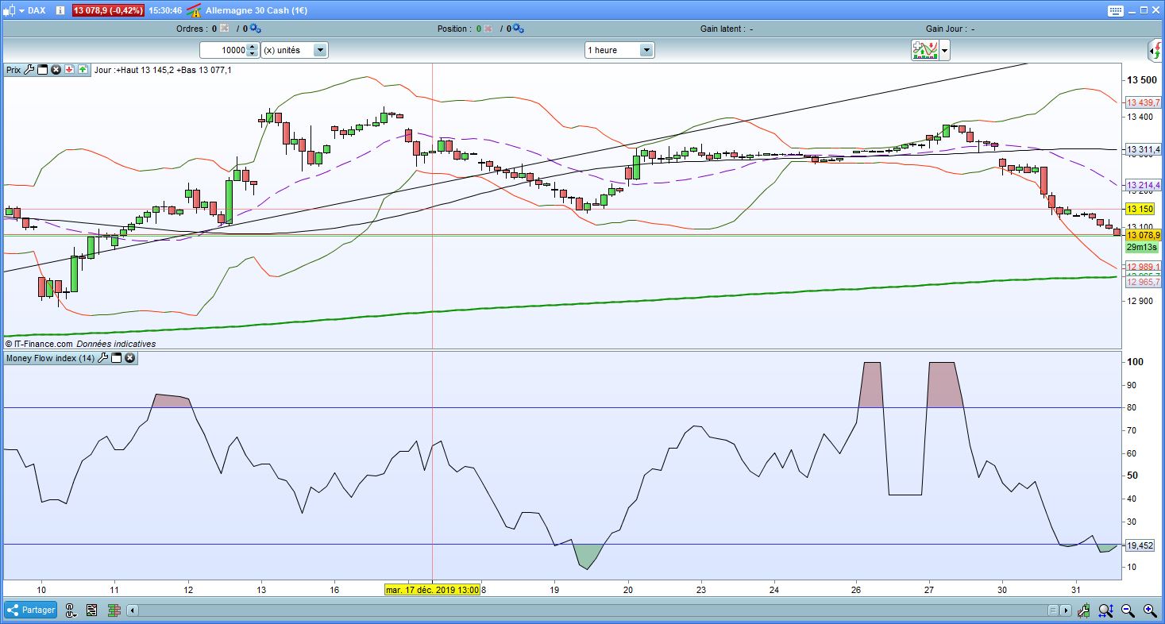Screen dimensions: 1165x624
Task: Move the Prix panel up
Action: (83, 70)
